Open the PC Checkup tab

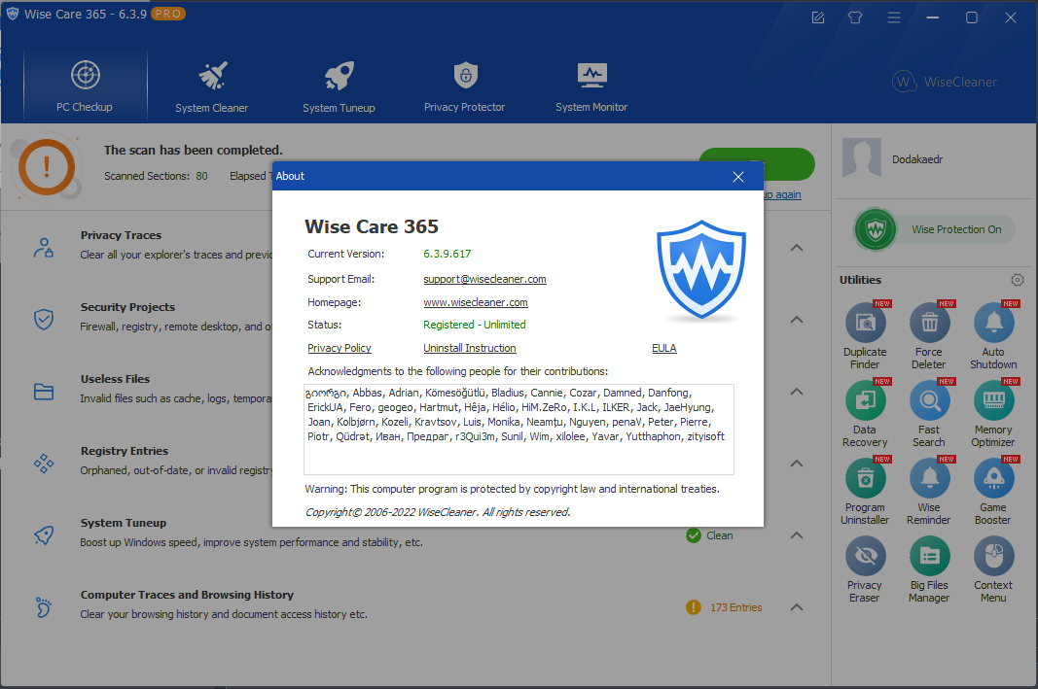pos(85,86)
